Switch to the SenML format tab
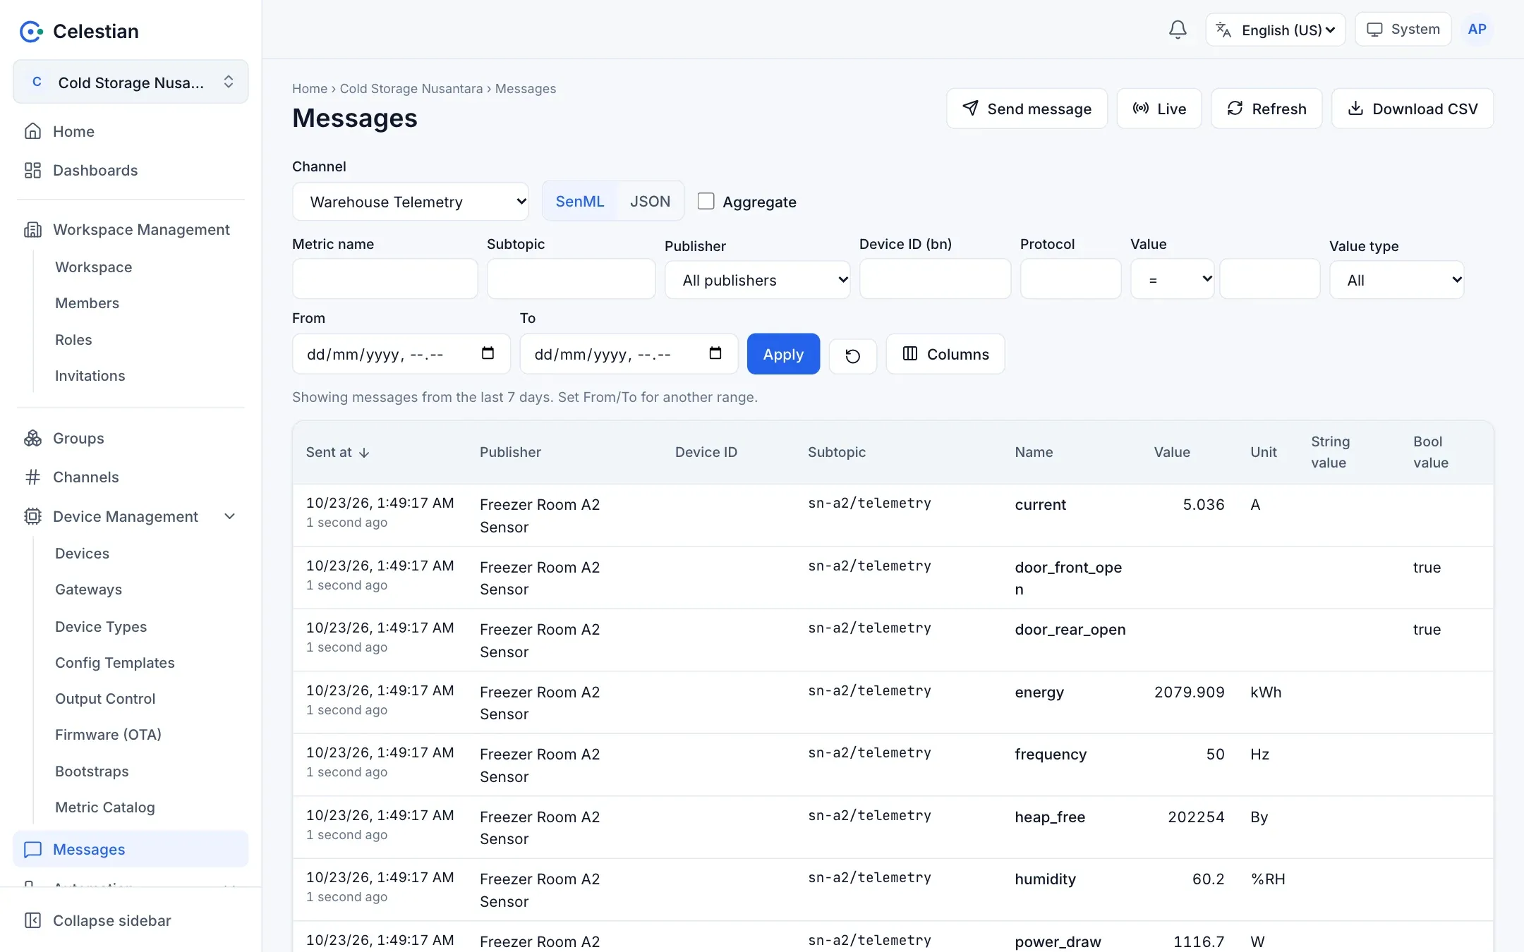 [579, 201]
